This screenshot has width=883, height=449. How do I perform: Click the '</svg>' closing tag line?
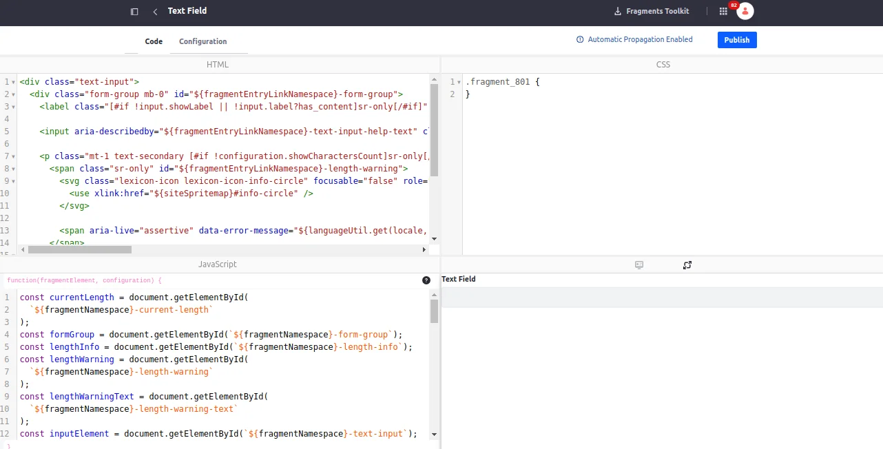(74, 206)
